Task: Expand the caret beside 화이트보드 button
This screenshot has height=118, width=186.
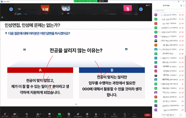Action: pyautogui.click(x=118, y=114)
